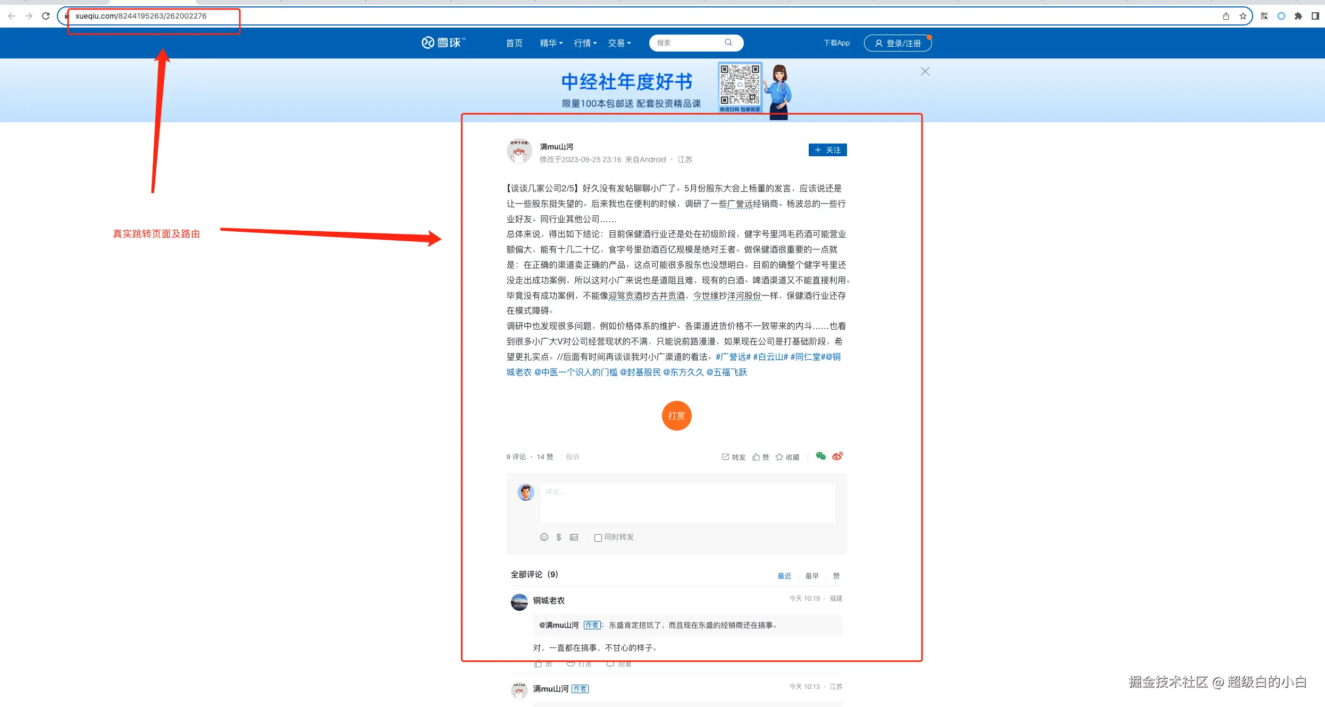The height and width of the screenshot is (707, 1325).
Task: Click the WeChat share icon
Action: click(x=820, y=456)
